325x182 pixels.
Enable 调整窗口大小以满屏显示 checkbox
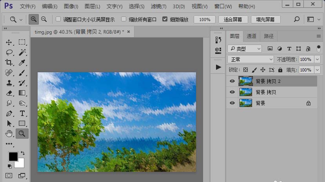[58, 19]
